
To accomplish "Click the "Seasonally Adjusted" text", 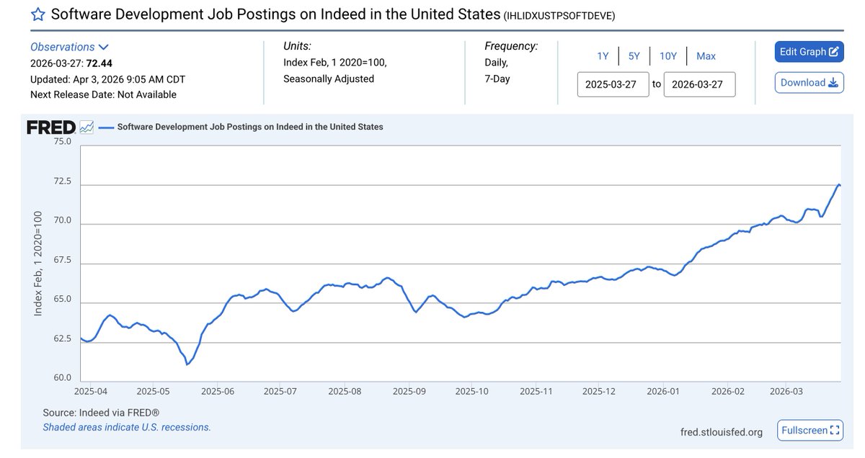I will (x=329, y=78).
